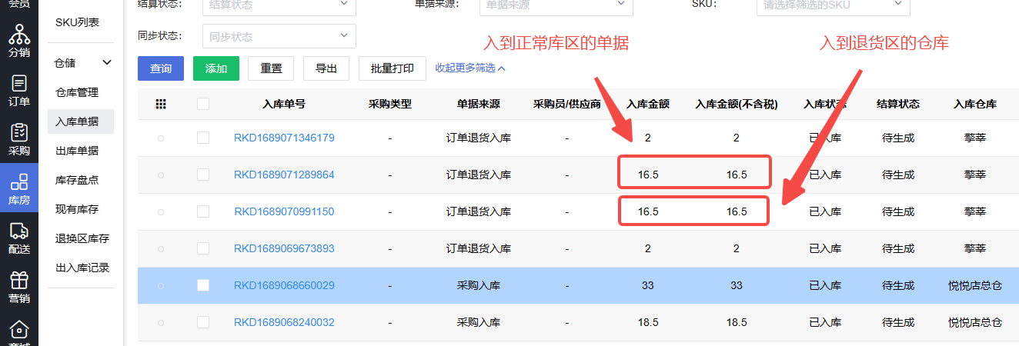Open the table column settings grid icon
Viewport: 1019px width, 346px height.
click(161, 105)
